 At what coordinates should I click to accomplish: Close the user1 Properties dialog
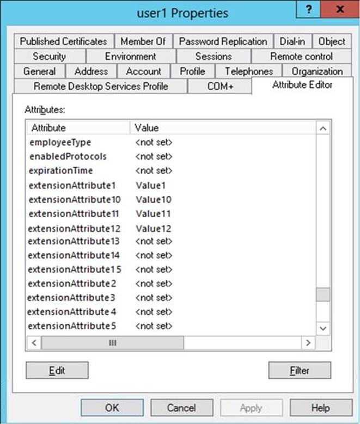[x=340, y=10]
